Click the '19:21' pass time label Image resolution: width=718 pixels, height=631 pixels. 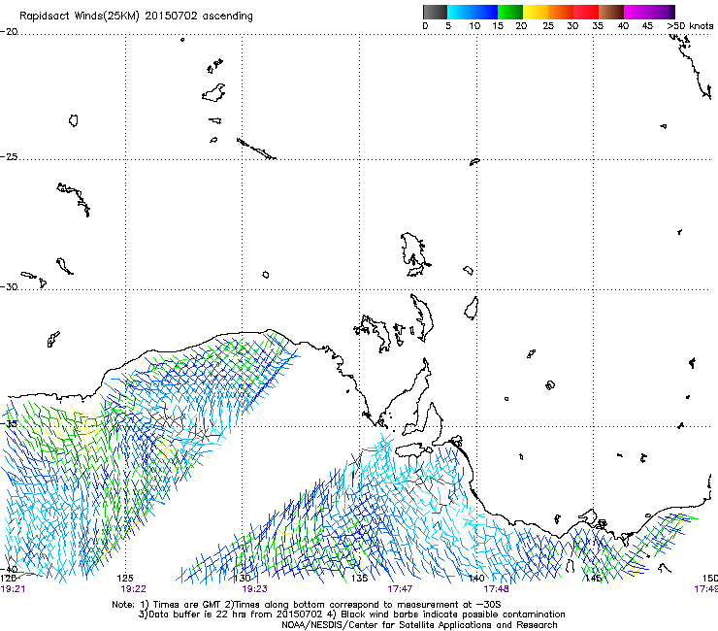point(13,589)
